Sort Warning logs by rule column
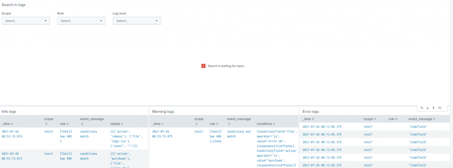 click(213, 123)
